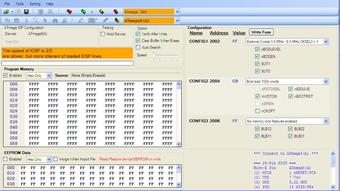This screenshot has height=191, width=340.
Task: Expand the Boot size 1024 words dropdown
Action: pyautogui.click(x=326, y=82)
